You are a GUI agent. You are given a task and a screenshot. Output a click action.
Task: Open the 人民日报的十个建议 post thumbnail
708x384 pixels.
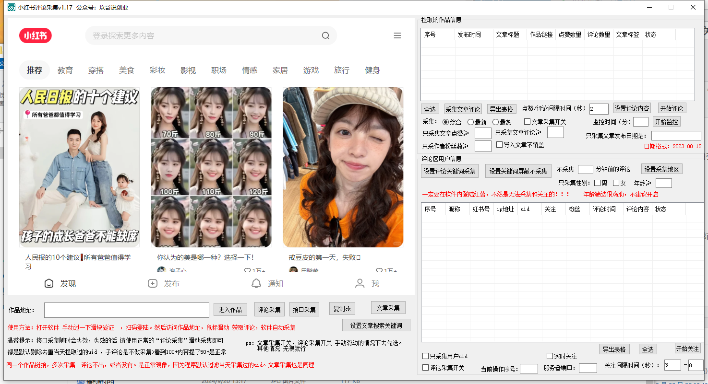click(80, 167)
